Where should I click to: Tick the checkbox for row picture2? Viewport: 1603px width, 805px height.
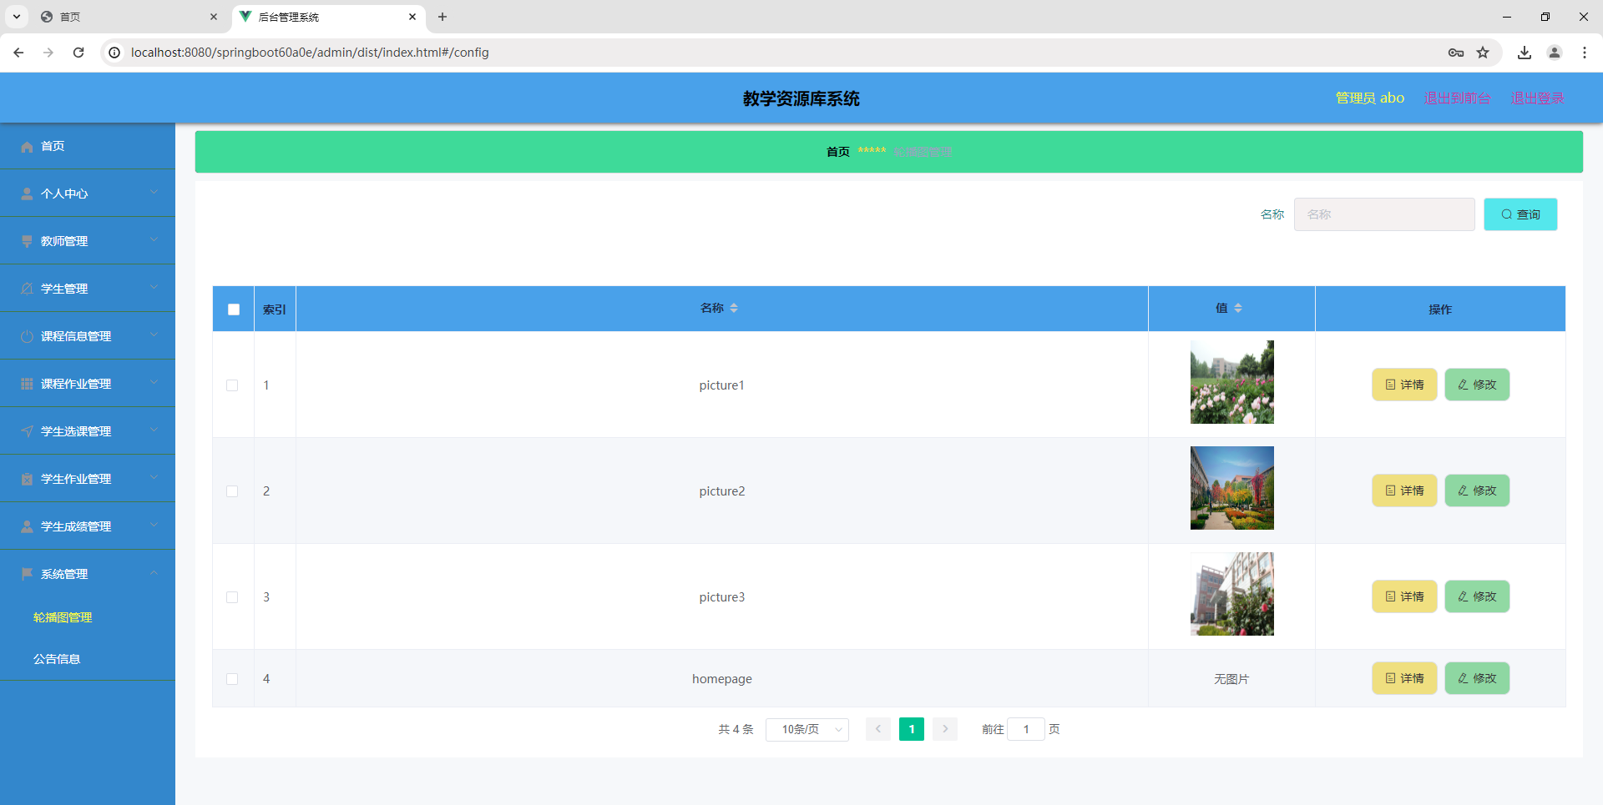[x=233, y=491]
